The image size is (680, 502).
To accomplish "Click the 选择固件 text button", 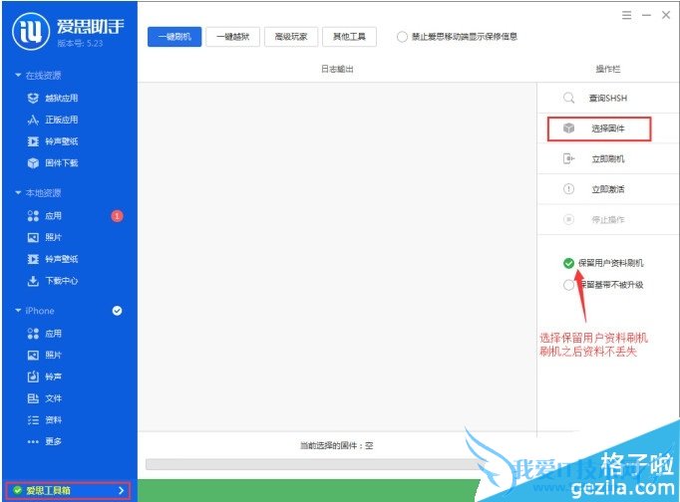I will pos(608,128).
